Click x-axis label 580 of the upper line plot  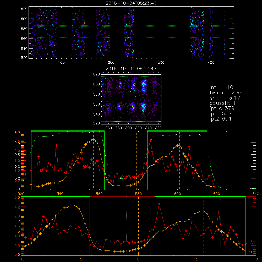point(138,194)
